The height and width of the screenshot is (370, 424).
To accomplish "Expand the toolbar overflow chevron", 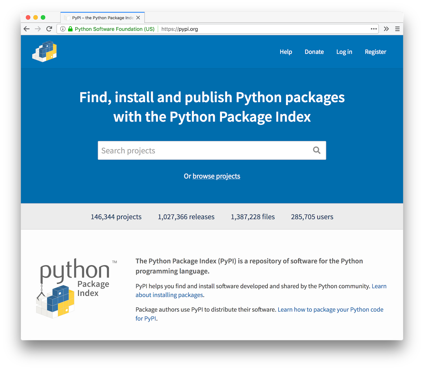I will [x=386, y=29].
